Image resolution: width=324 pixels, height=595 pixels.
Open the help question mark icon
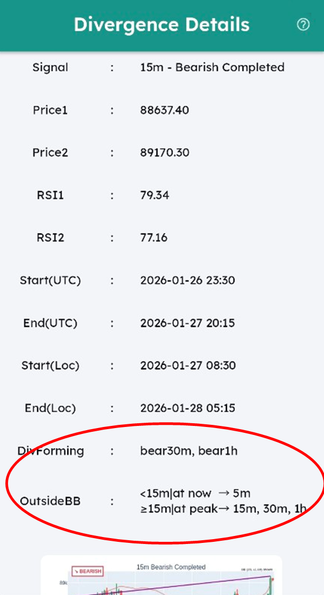(303, 24)
